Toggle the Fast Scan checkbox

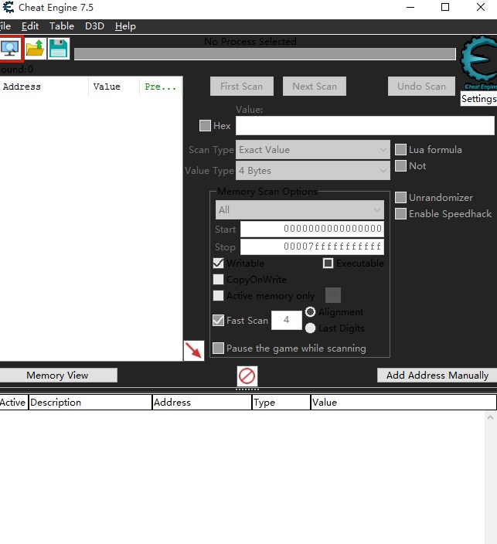(x=218, y=320)
